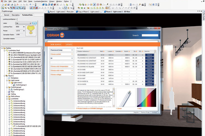
Task: Click the application icon left of File menu
Action: click(2, 1)
